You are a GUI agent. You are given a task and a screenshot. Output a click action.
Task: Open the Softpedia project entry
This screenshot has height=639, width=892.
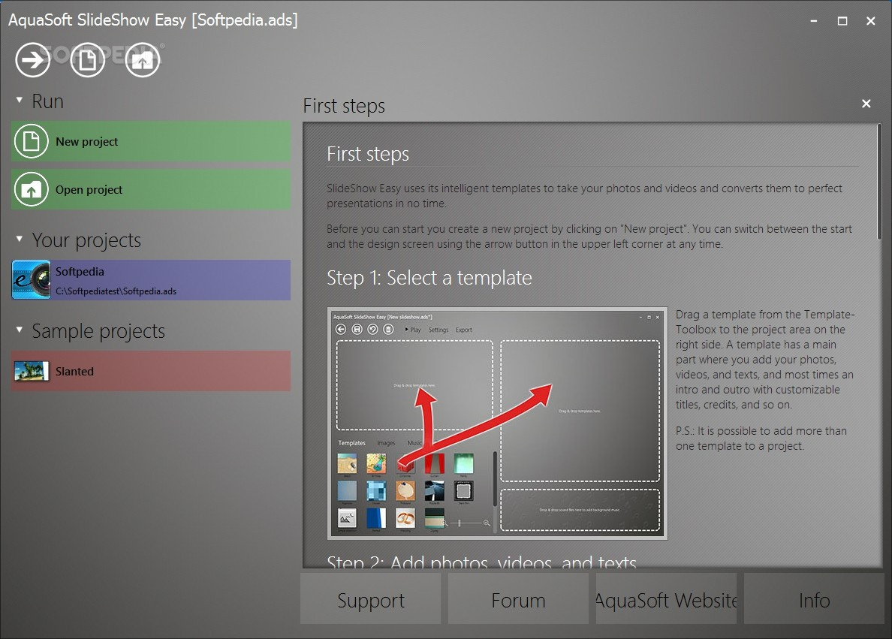[151, 280]
